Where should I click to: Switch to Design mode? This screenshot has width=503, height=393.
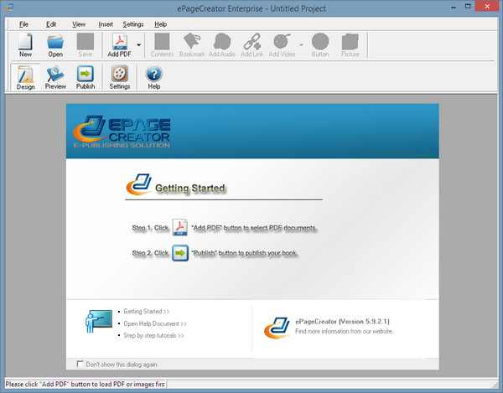[25, 76]
